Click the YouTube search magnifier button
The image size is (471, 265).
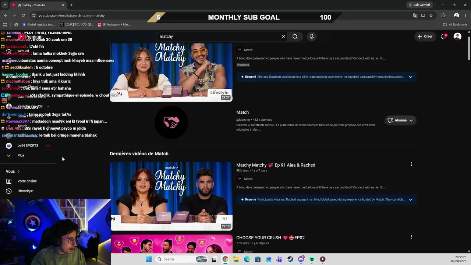click(295, 36)
